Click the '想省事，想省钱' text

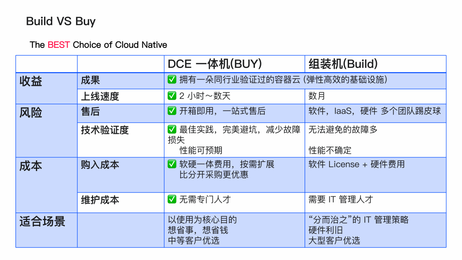[198, 230]
